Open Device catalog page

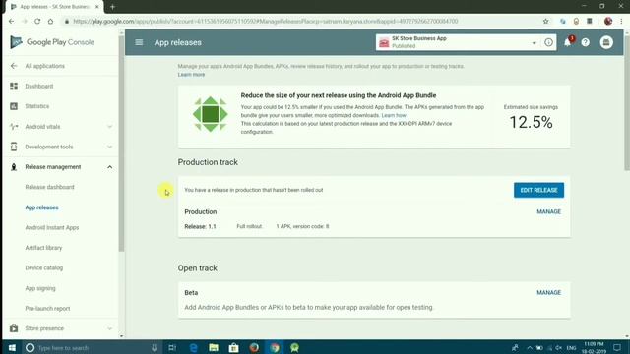point(43,267)
